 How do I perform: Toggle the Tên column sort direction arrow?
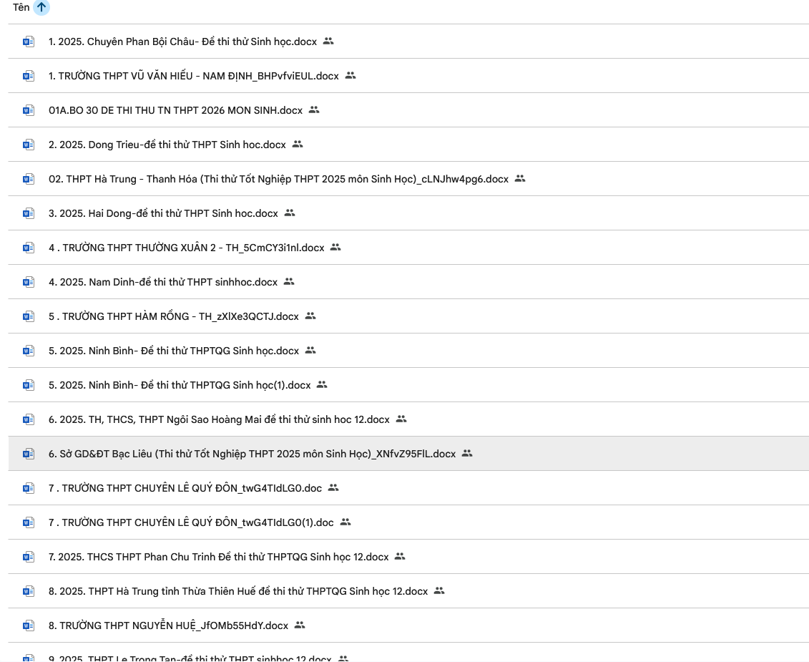[x=41, y=7]
